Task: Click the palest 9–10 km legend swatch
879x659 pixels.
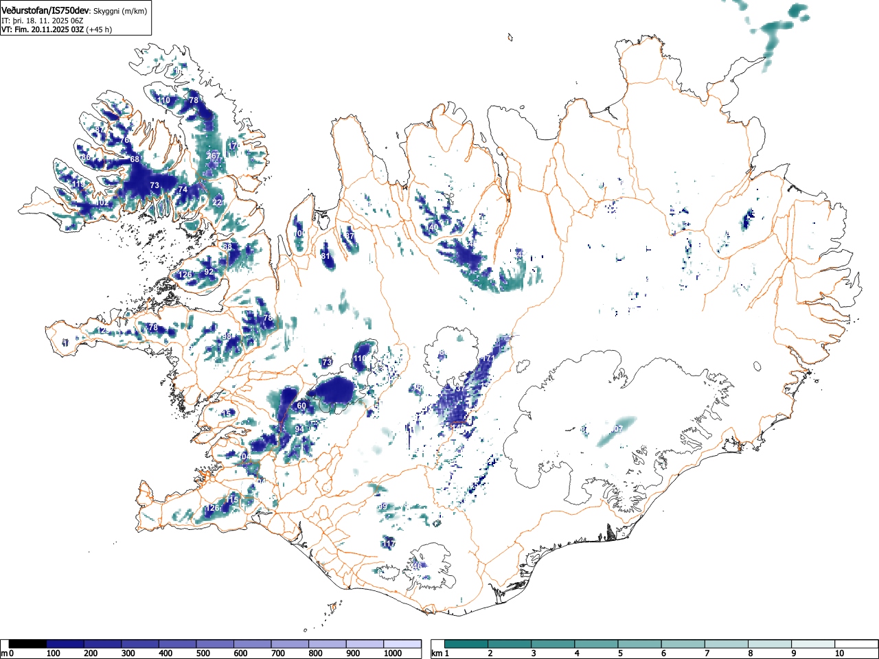Action: click(814, 644)
